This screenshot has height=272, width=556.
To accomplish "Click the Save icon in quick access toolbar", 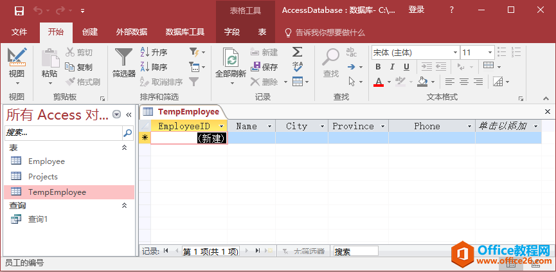I will point(19,10).
